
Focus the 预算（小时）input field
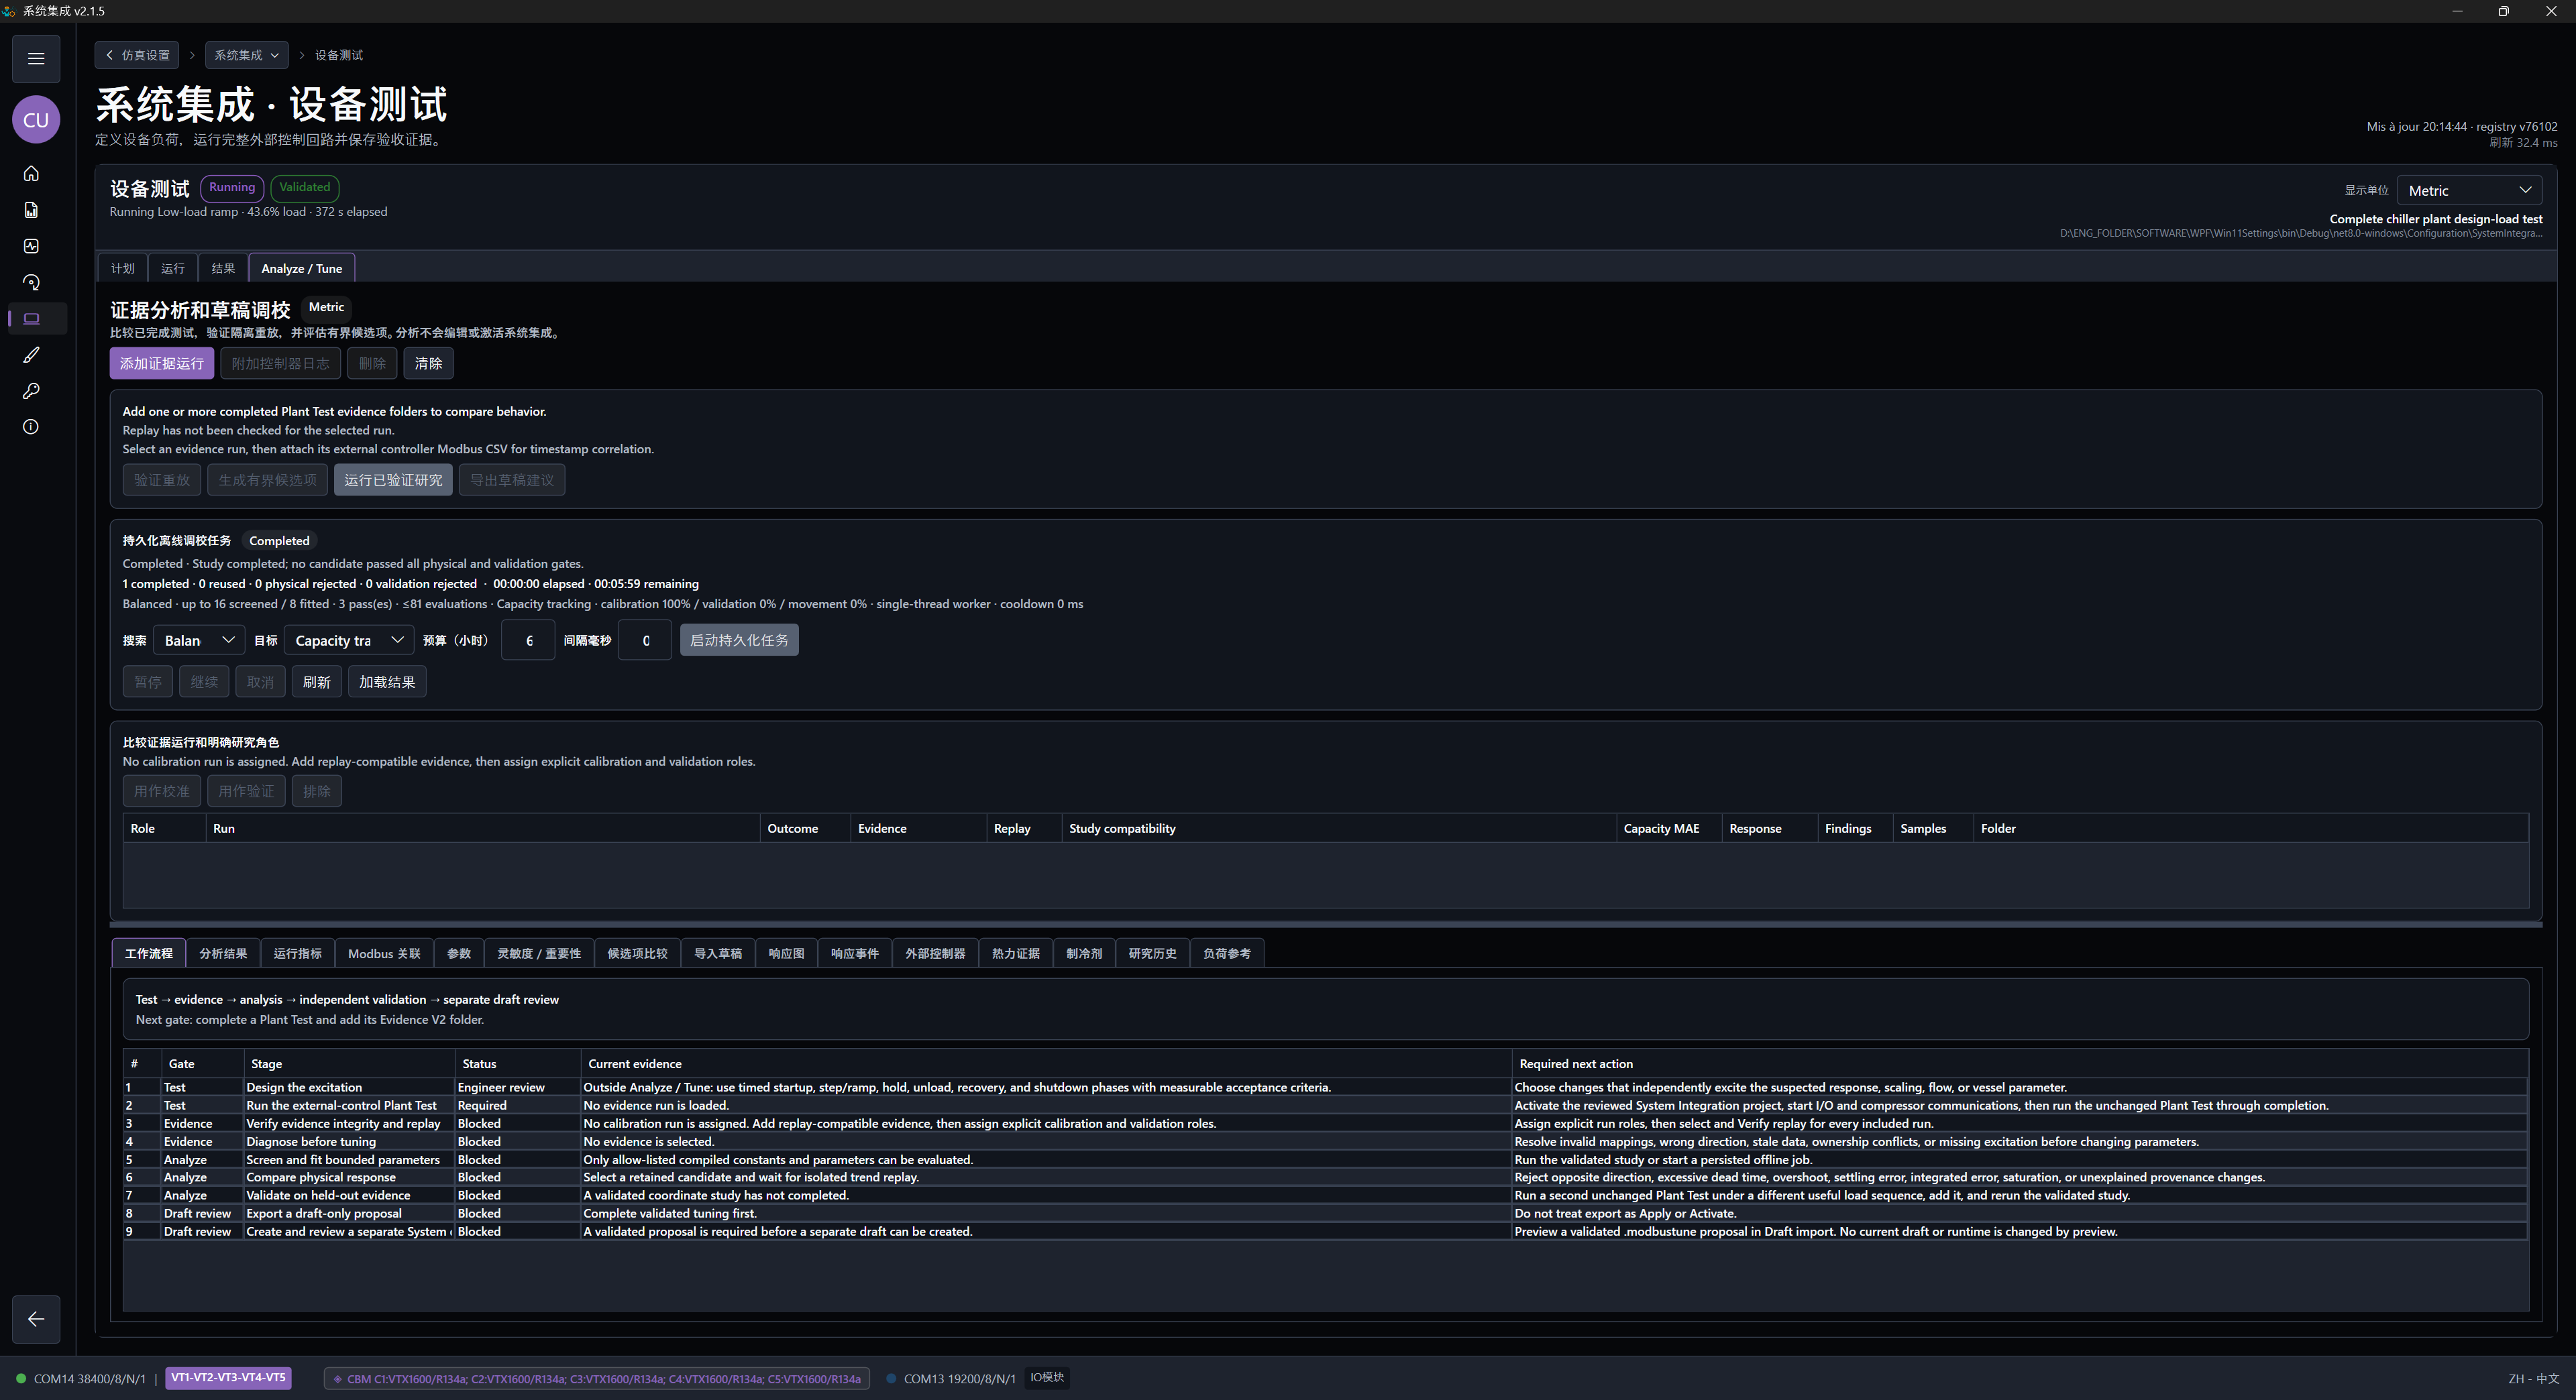[528, 640]
